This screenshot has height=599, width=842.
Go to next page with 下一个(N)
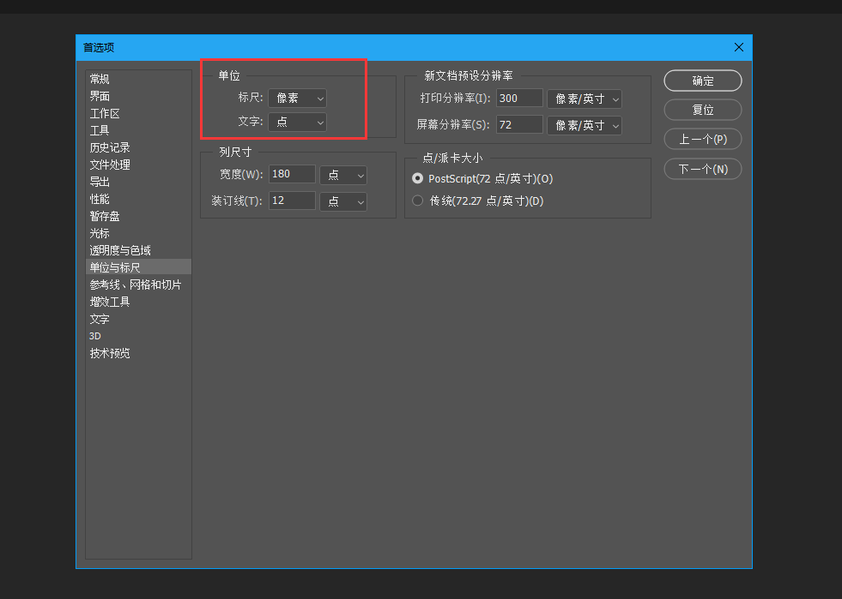point(703,170)
